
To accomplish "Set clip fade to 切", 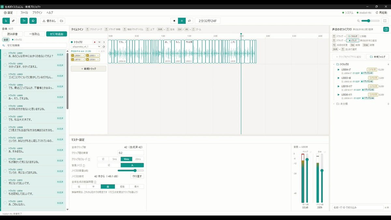I will tap(103, 159).
